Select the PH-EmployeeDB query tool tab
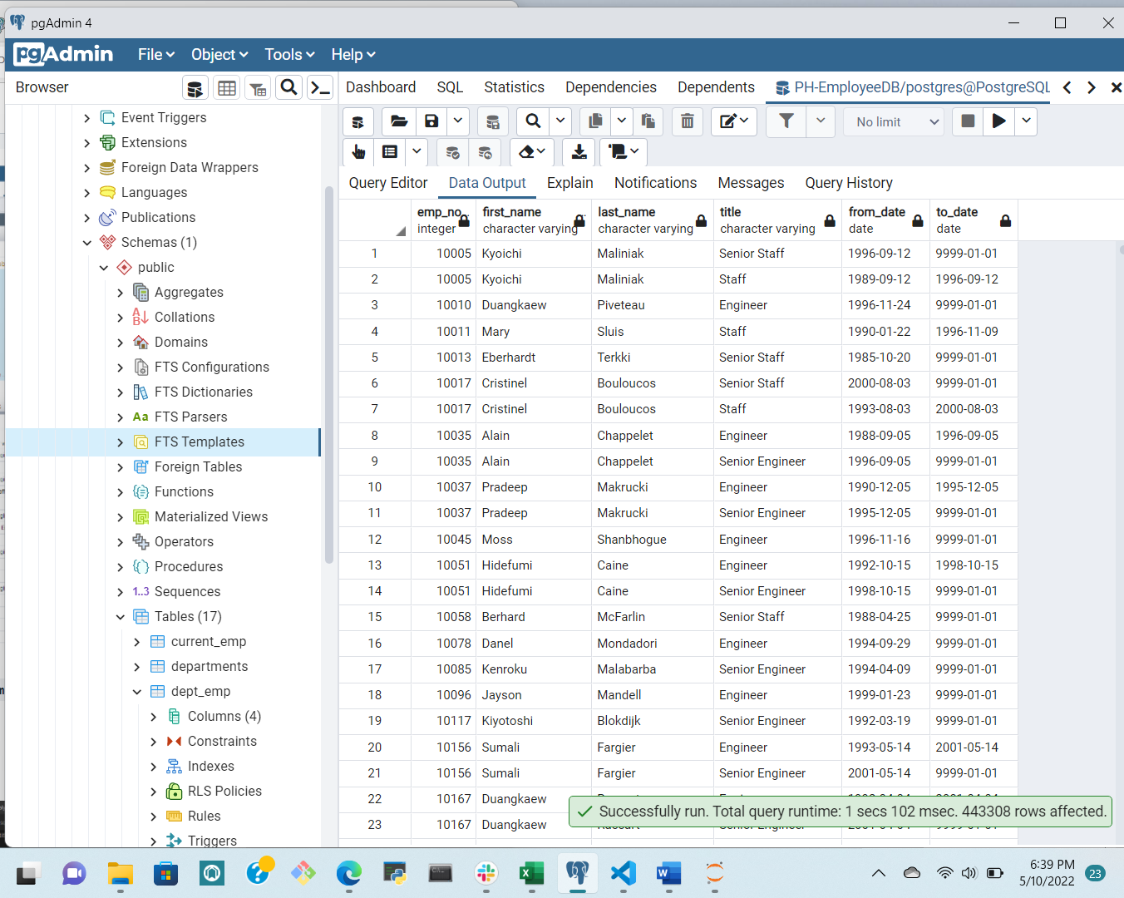This screenshot has height=898, width=1124. [913, 87]
